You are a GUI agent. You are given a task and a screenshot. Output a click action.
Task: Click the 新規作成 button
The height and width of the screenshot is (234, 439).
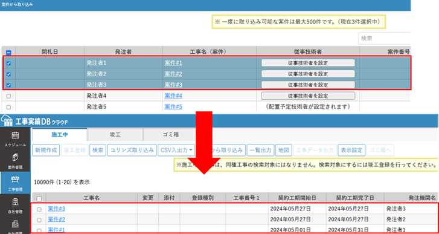[x=46, y=150]
